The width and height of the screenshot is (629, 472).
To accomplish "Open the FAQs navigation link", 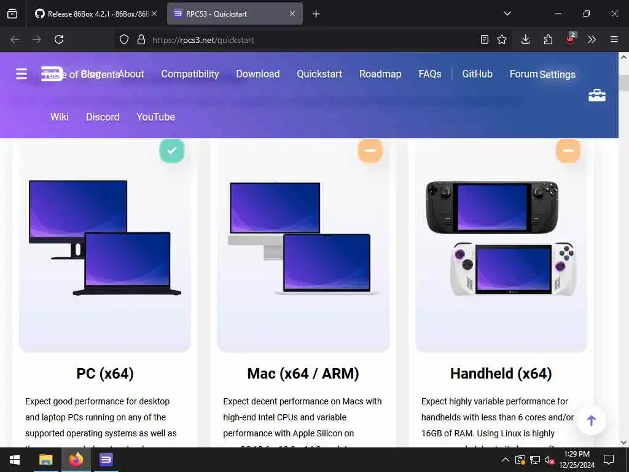I will pos(430,74).
